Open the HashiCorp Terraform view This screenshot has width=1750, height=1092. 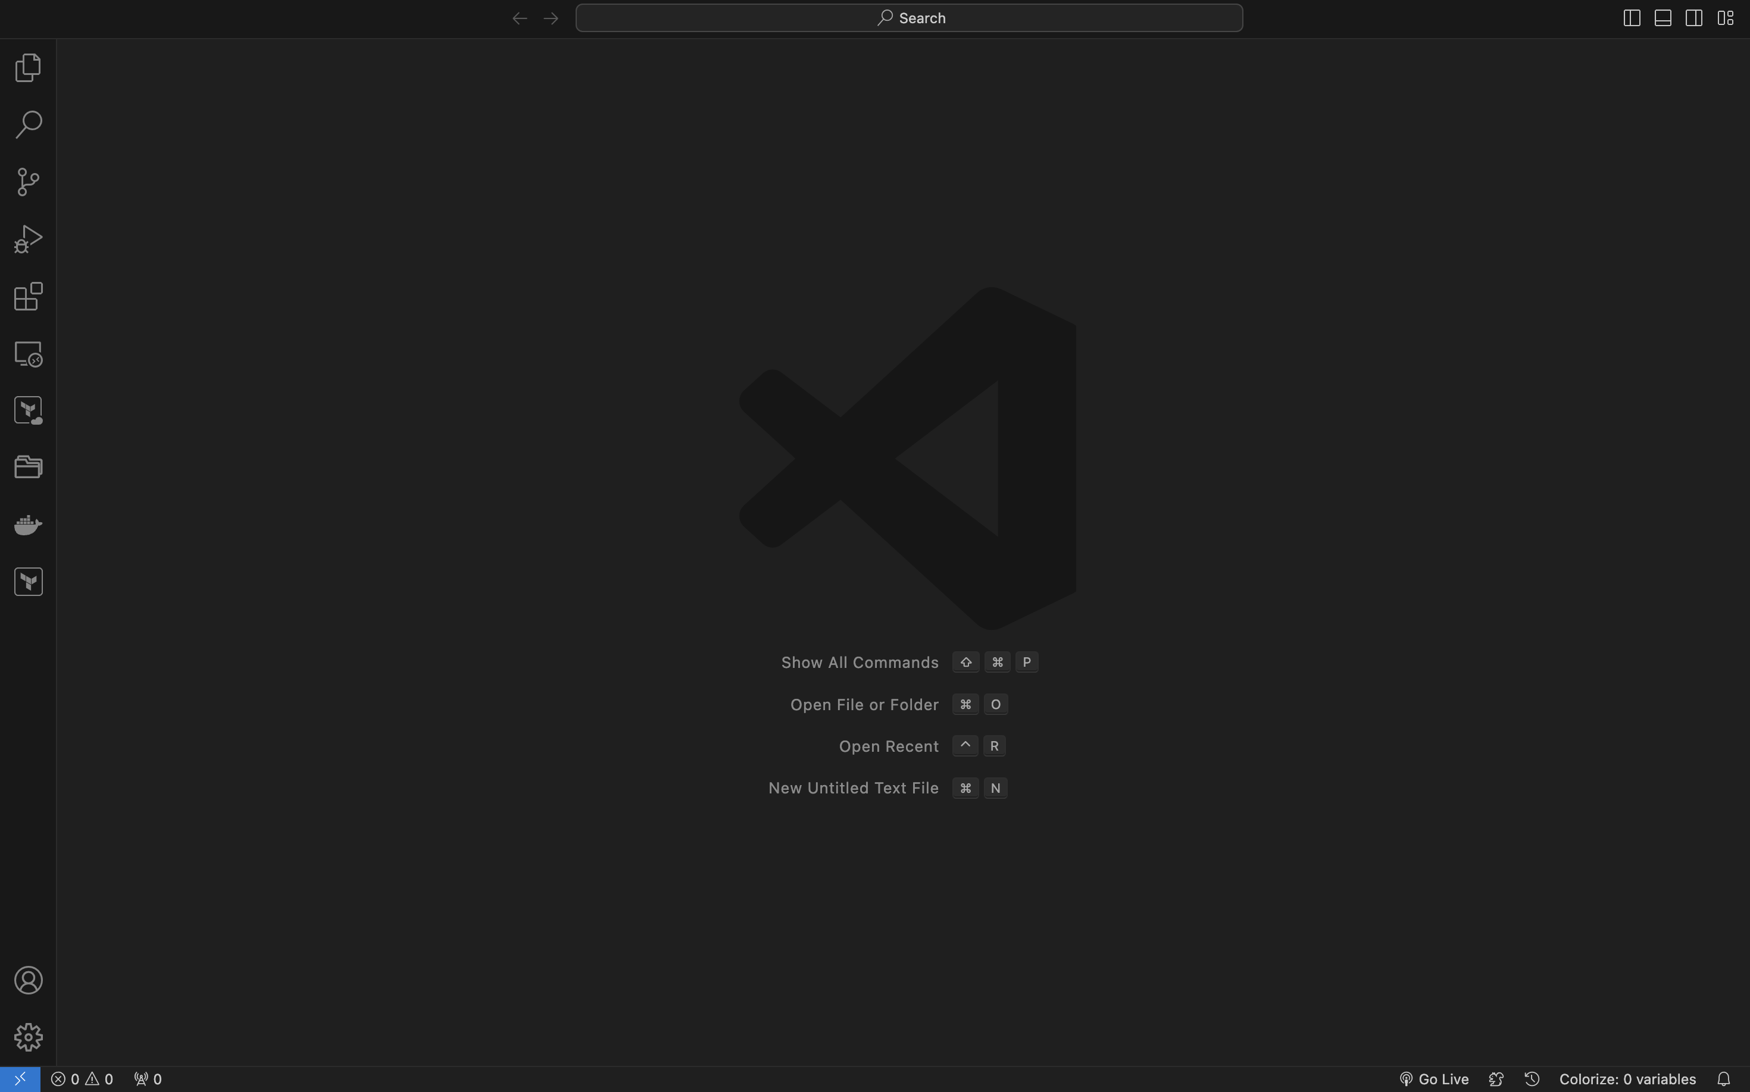click(x=28, y=582)
